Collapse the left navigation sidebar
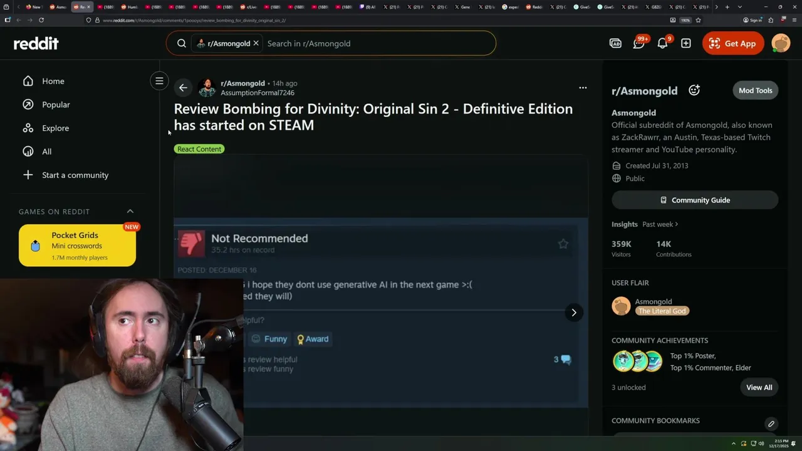The width and height of the screenshot is (802, 451). [x=159, y=81]
